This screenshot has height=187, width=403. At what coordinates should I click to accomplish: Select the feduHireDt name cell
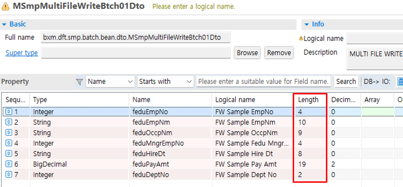171,154
